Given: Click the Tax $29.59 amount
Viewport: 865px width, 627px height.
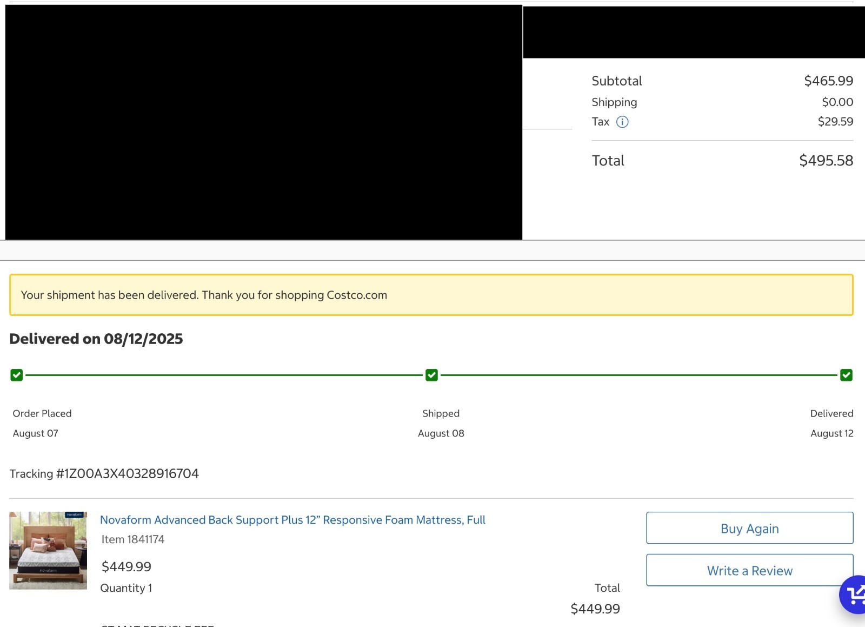Looking at the screenshot, I should pyautogui.click(x=835, y=122).
